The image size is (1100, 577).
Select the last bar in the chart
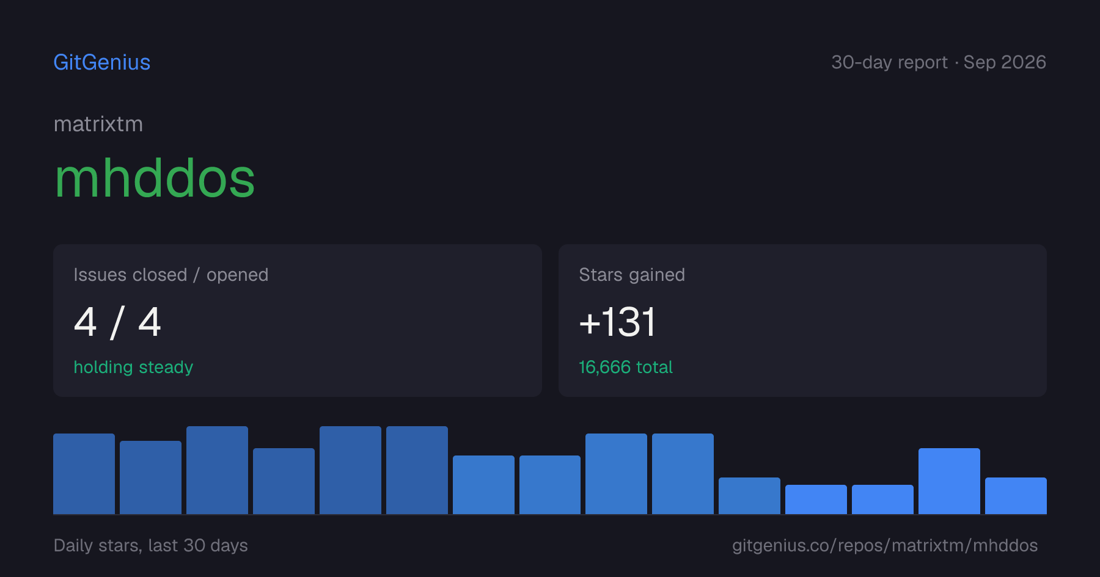1016,496
